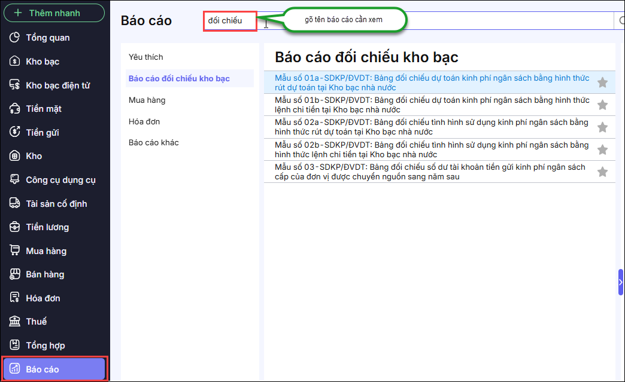This screenshot has width=625, height=382.
Task: Open report Mẫu số 02a-SDKP/ĐVDT
Action: (x=431, y=127)
